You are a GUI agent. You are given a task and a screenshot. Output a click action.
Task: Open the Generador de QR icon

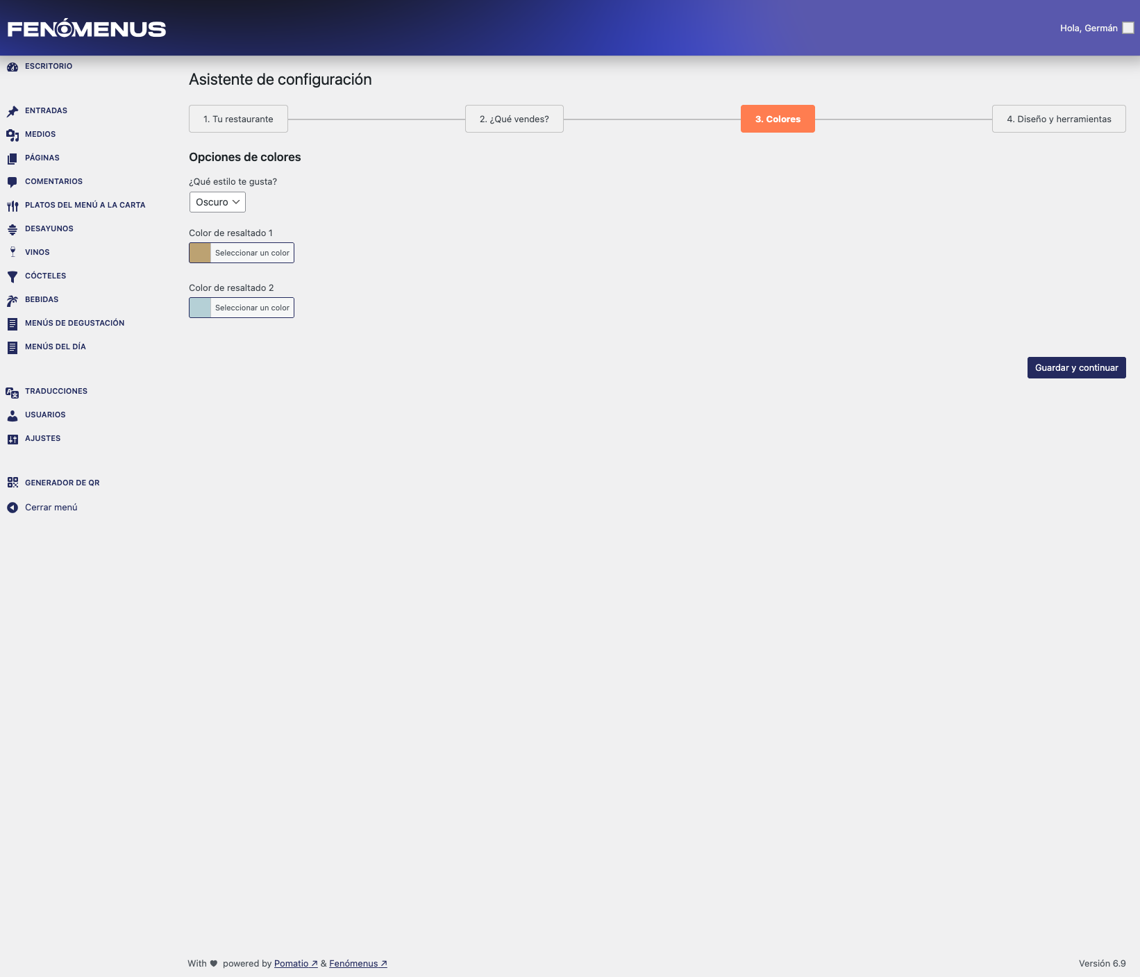point(12,483)
